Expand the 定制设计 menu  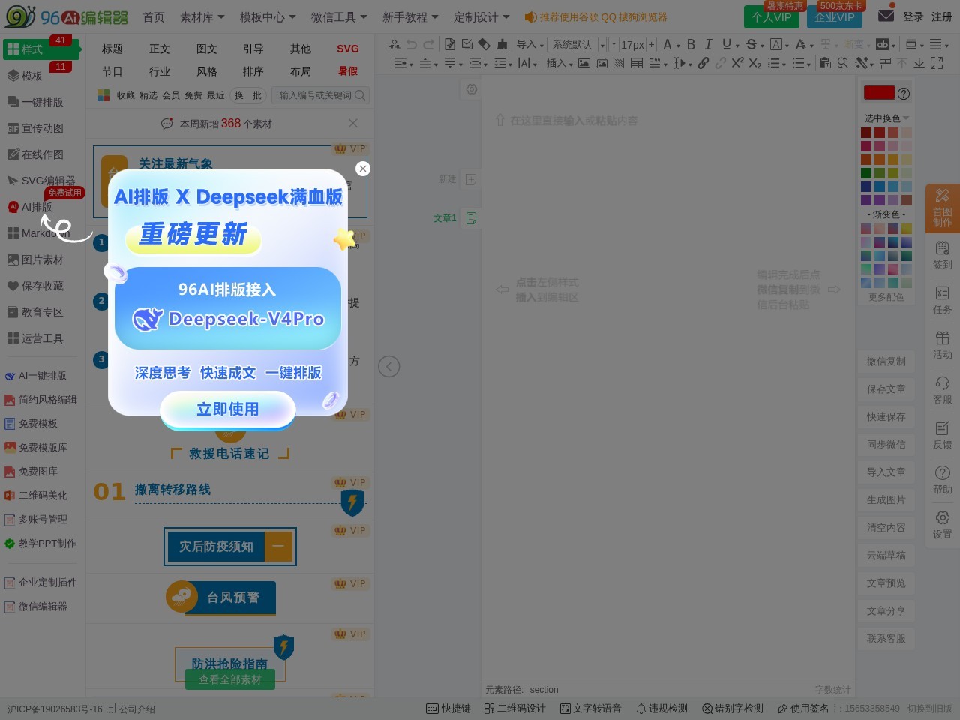point(481,16)
